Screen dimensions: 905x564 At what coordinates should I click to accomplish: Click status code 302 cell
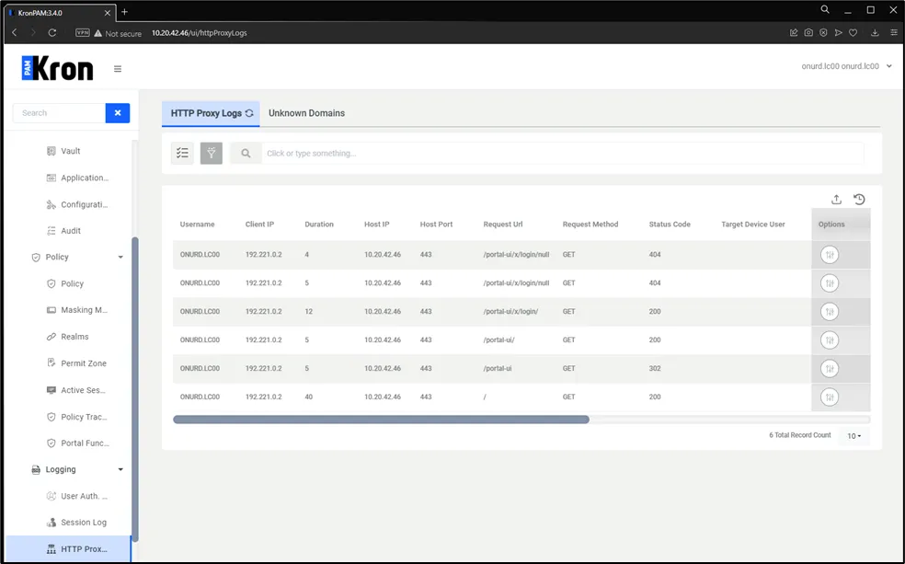[655, 368]
